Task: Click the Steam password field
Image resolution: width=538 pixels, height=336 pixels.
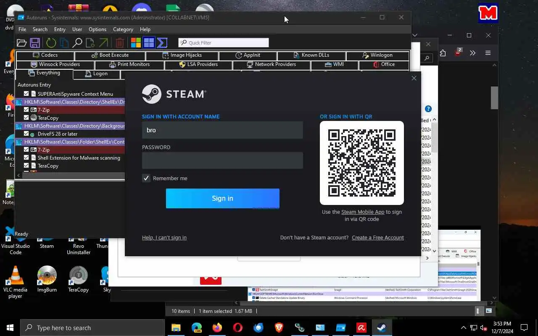Action: pyautogui.click(x=222, y=160)
